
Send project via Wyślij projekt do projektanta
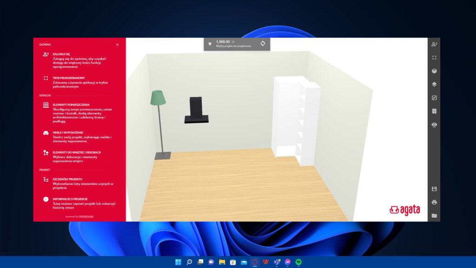coord(233,46)
